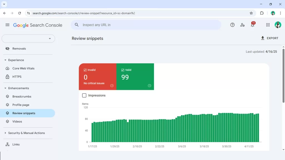Open the Links report
This screenshot has width=285, height=160.
[27, 144]
